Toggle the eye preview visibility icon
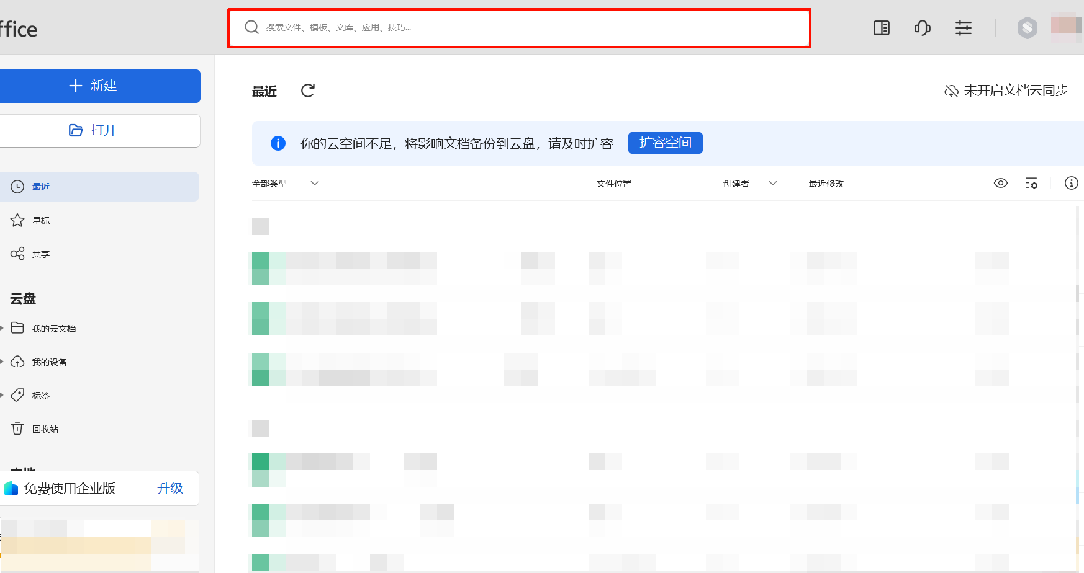This screenshot has width=1084, height=573. pyautogui.click(x=1000, y=183)
